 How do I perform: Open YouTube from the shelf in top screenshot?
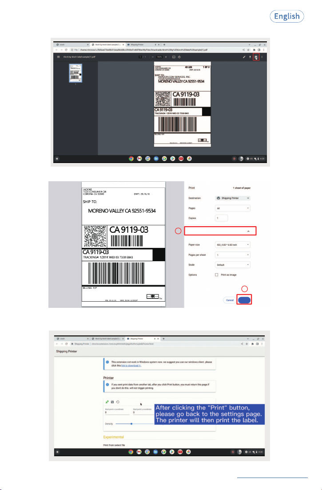click(181, 159)
